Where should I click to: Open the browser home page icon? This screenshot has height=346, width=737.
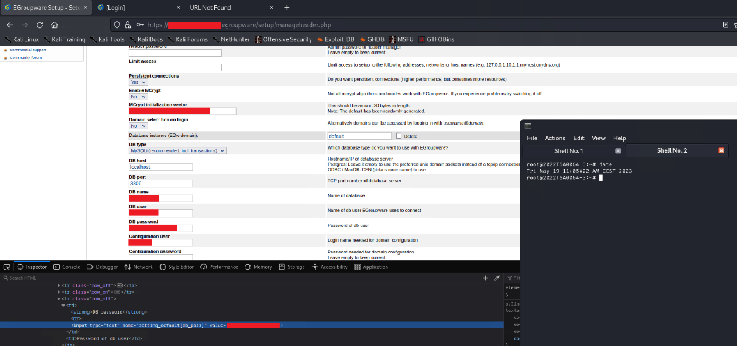click(x=54, y=25)
